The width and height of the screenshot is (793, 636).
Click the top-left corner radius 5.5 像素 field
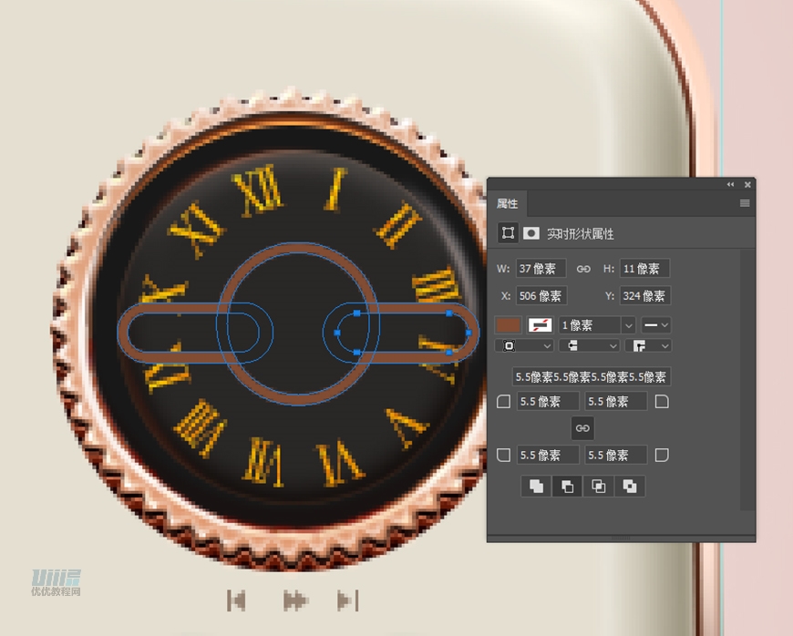pyautogui.click(x=548, y=402)
